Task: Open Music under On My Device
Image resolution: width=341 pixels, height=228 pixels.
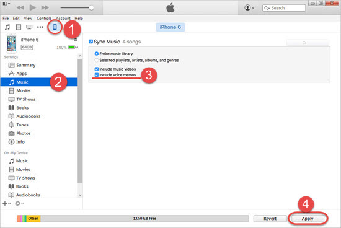Action: point(22,161)
